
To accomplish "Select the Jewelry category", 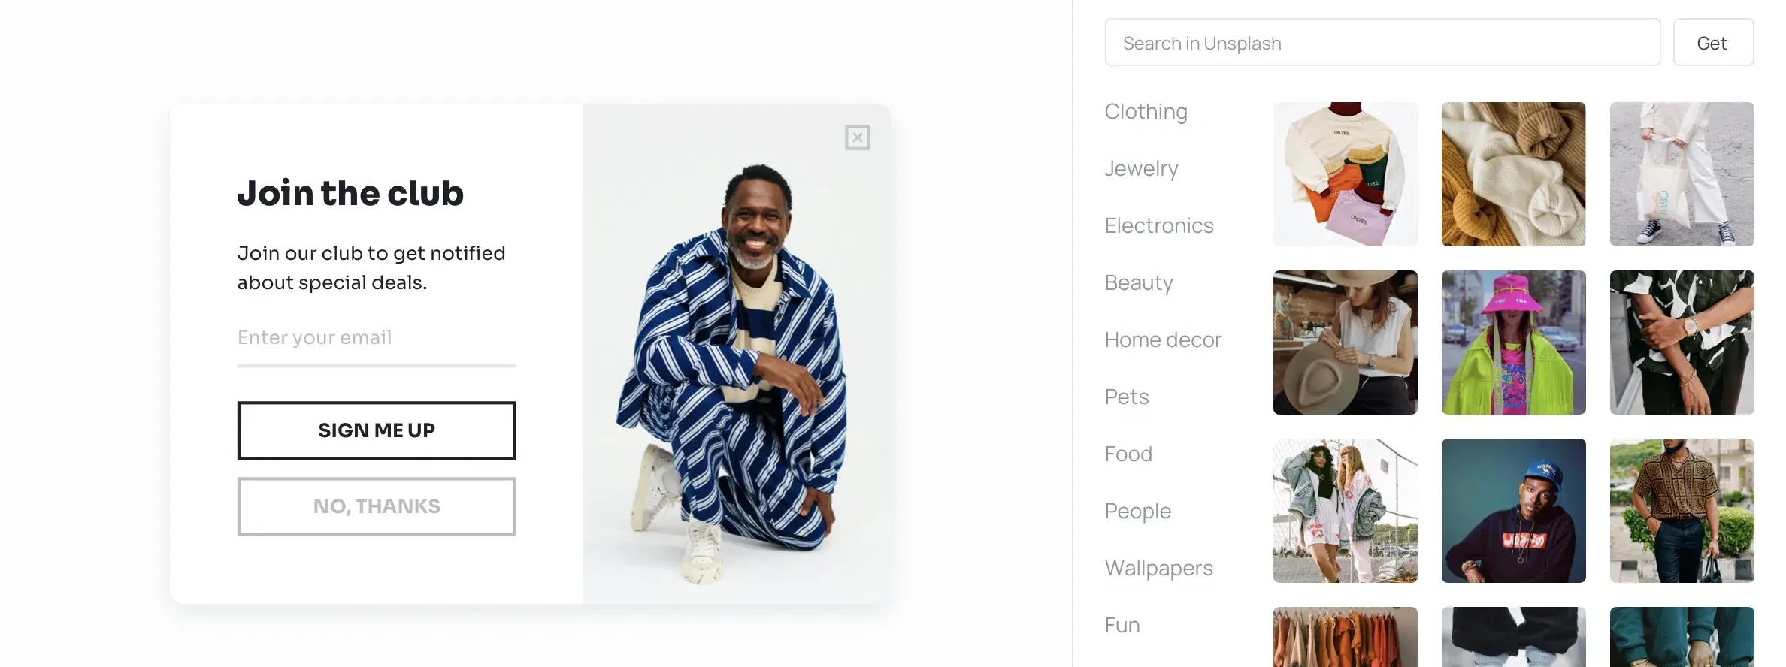I will (x=1141, y=168).
